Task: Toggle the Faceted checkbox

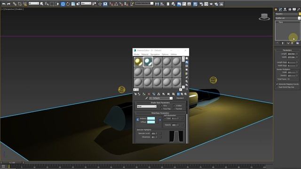Action: point(174,109)
